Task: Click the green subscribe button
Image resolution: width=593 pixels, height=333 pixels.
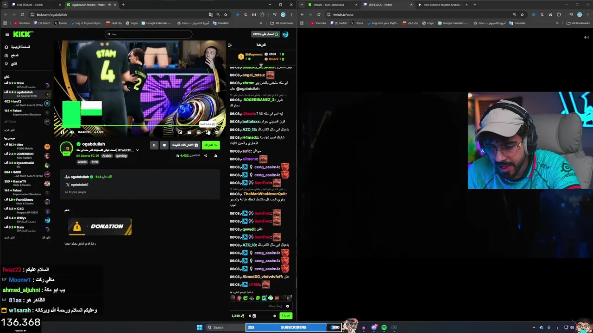Action: point(211,145)
